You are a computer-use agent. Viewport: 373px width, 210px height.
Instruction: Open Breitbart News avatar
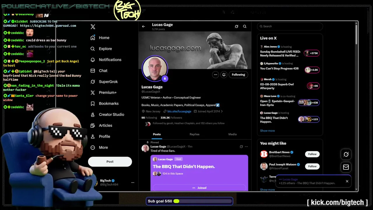pyautogui.click(x=264, y=154)
